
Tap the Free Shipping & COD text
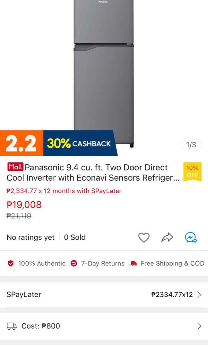tap(172, 263)
